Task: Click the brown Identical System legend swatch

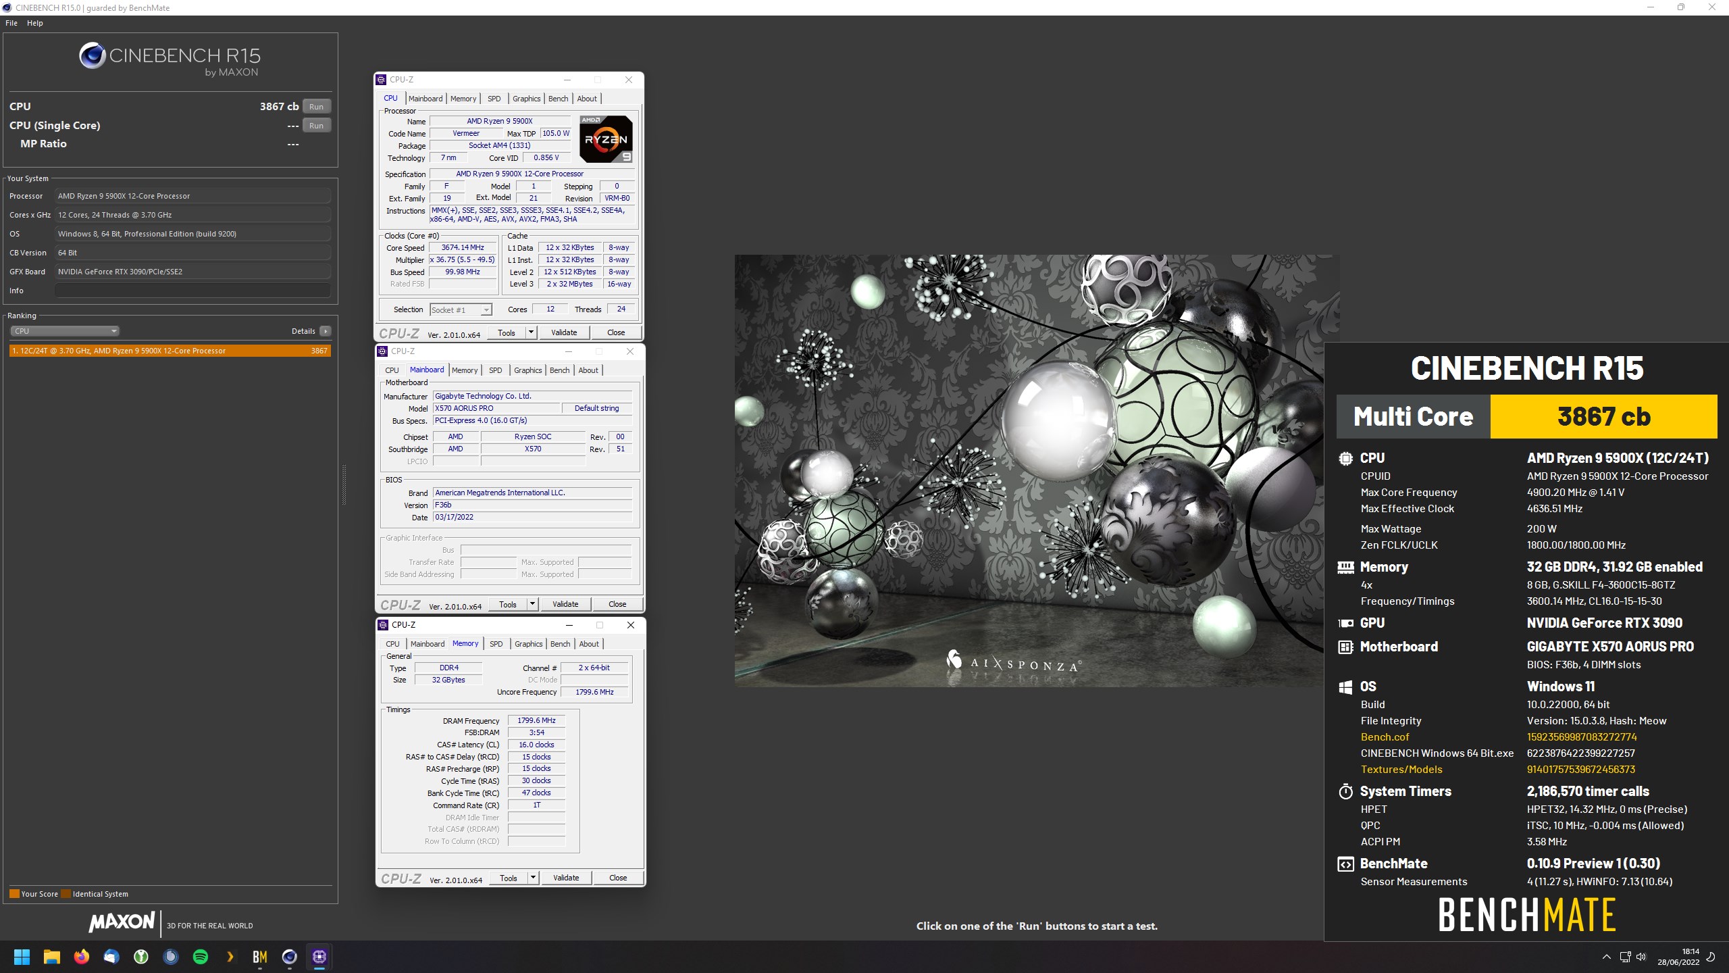Action: pyautogui.click(x=66, y=894)
